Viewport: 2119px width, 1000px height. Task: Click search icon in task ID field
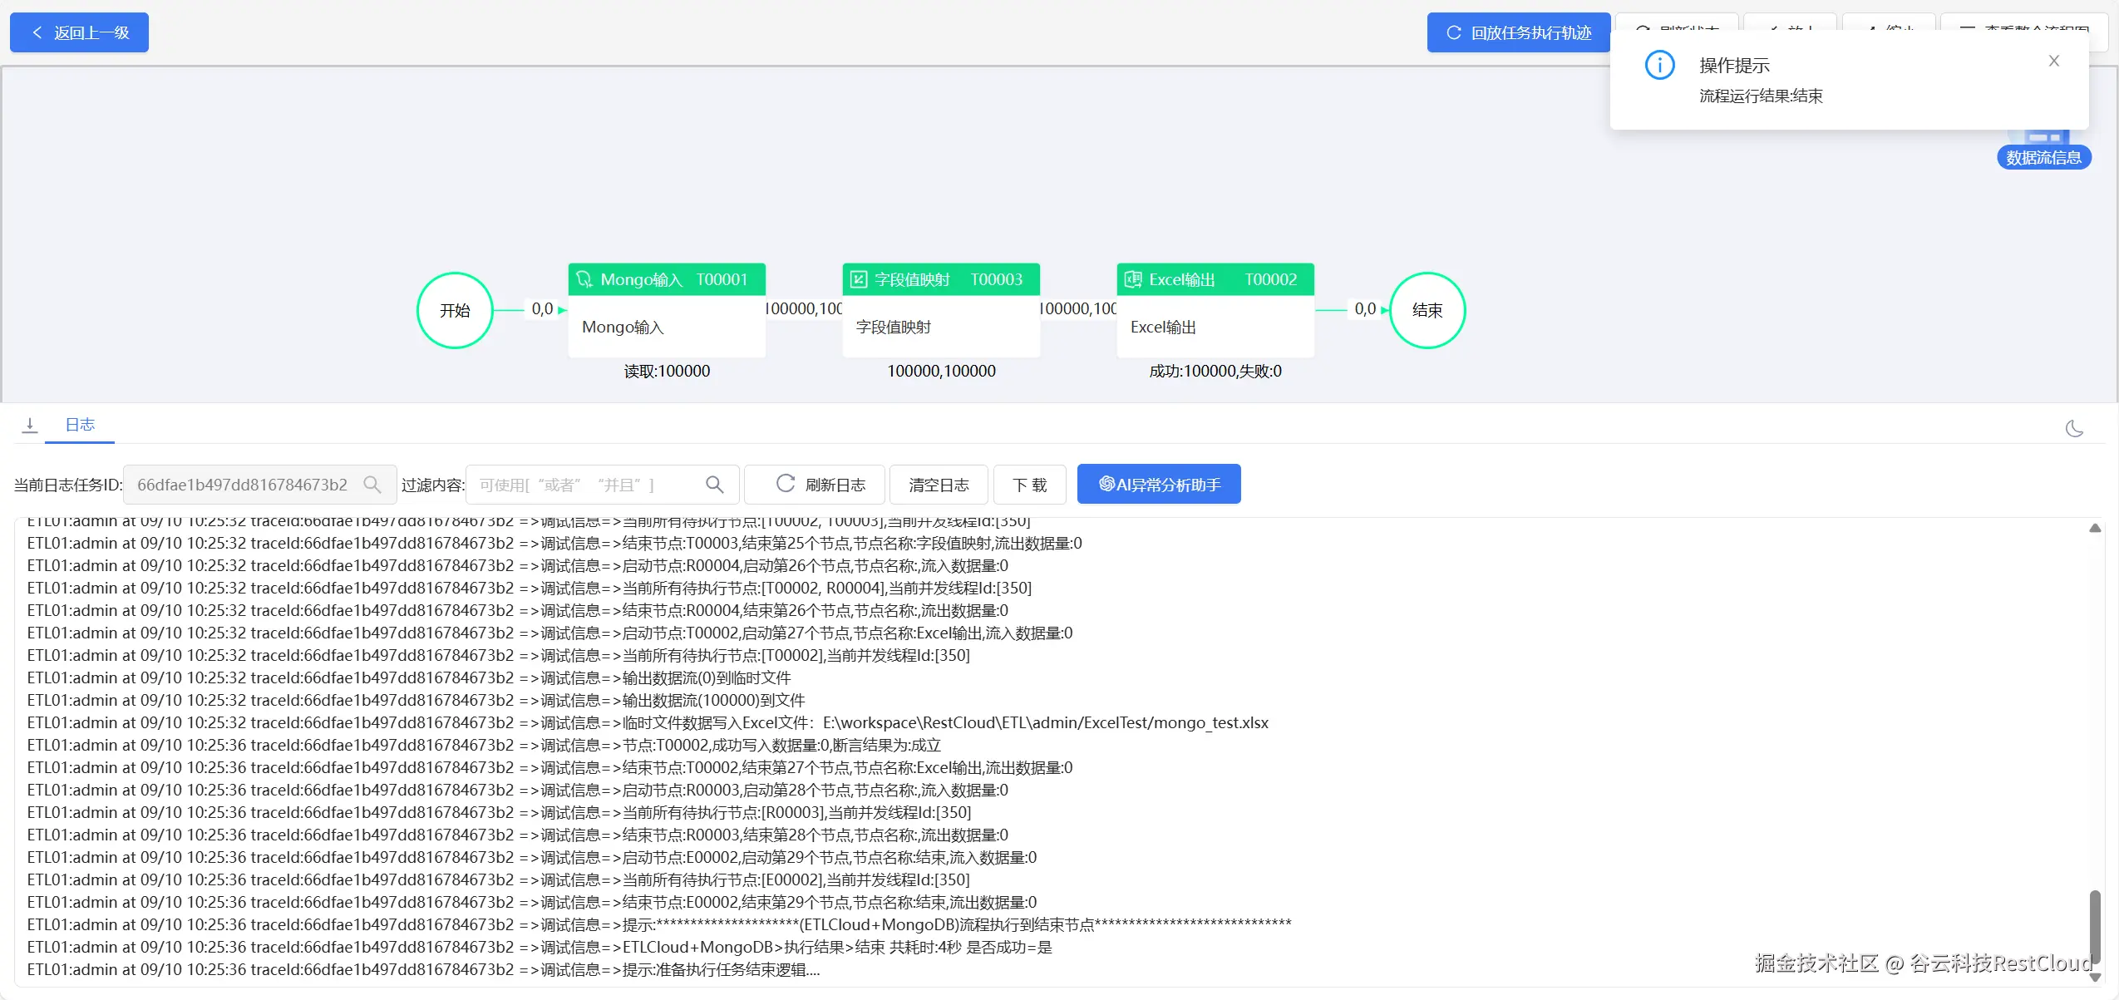pyautogui.click(x=372, y=485)
